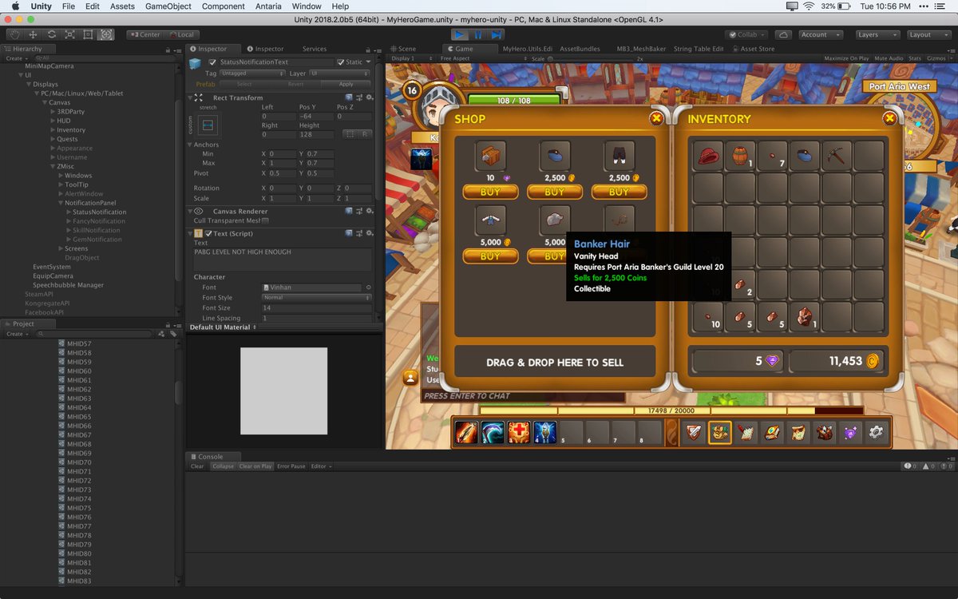Click the Pos Y input field

(316, 117)
